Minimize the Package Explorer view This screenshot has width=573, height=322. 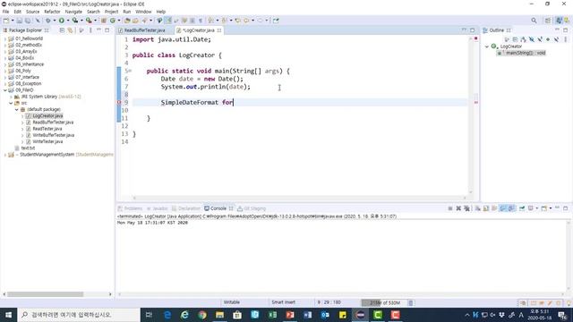tap(98, 30)
